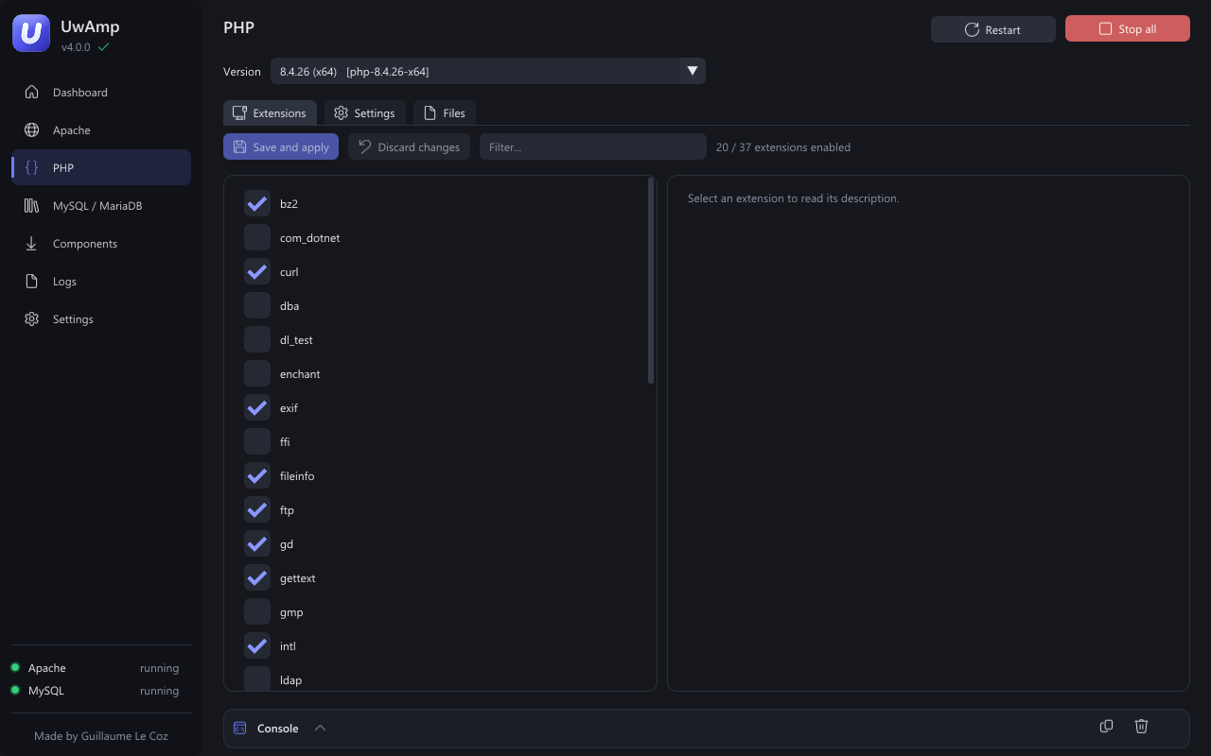Click the Logs document icon
The height and width of the screenshot is (756, 1211).
click(32, 282)
